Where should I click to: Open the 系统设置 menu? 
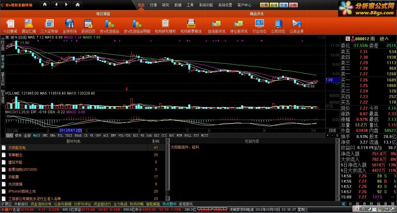[225, 5]
